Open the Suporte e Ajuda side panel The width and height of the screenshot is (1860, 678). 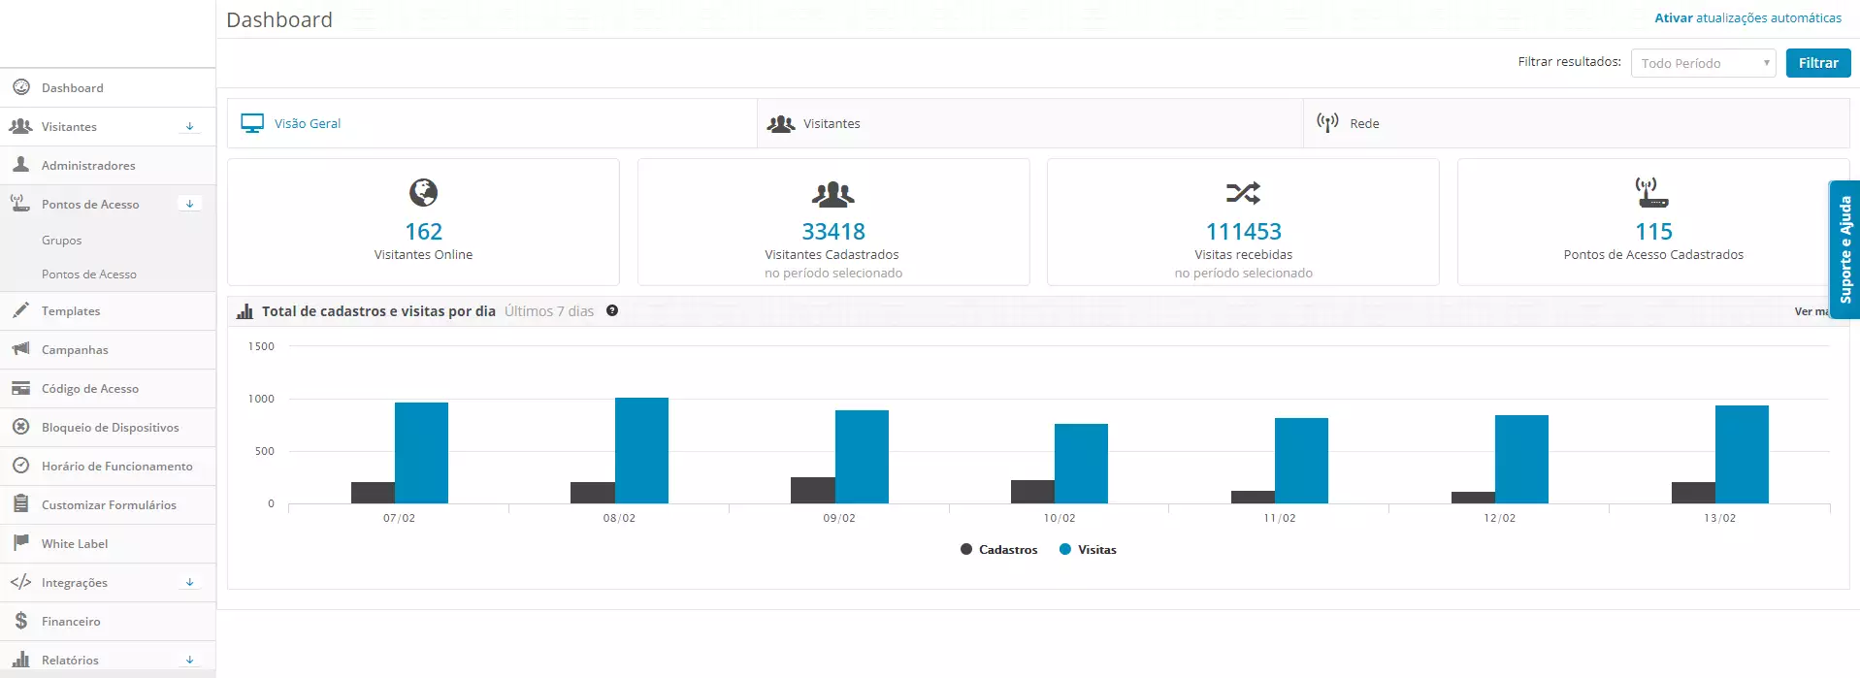[x=1844, y=249]
